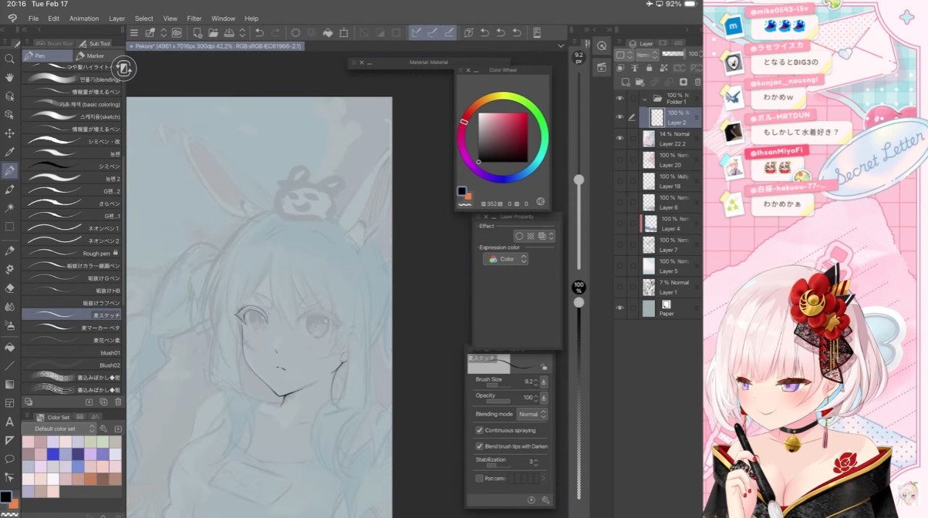Hide Layer 22 2 using its eye icon
Viewport: 928px width, 518px height.
coord(619,138)
